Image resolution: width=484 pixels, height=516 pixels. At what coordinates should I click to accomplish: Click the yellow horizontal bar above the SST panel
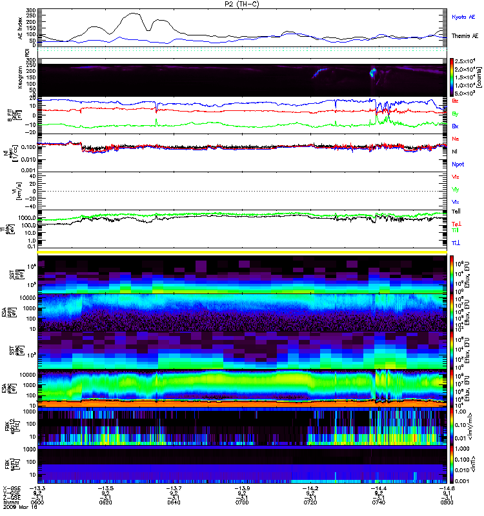click(242, 252)
